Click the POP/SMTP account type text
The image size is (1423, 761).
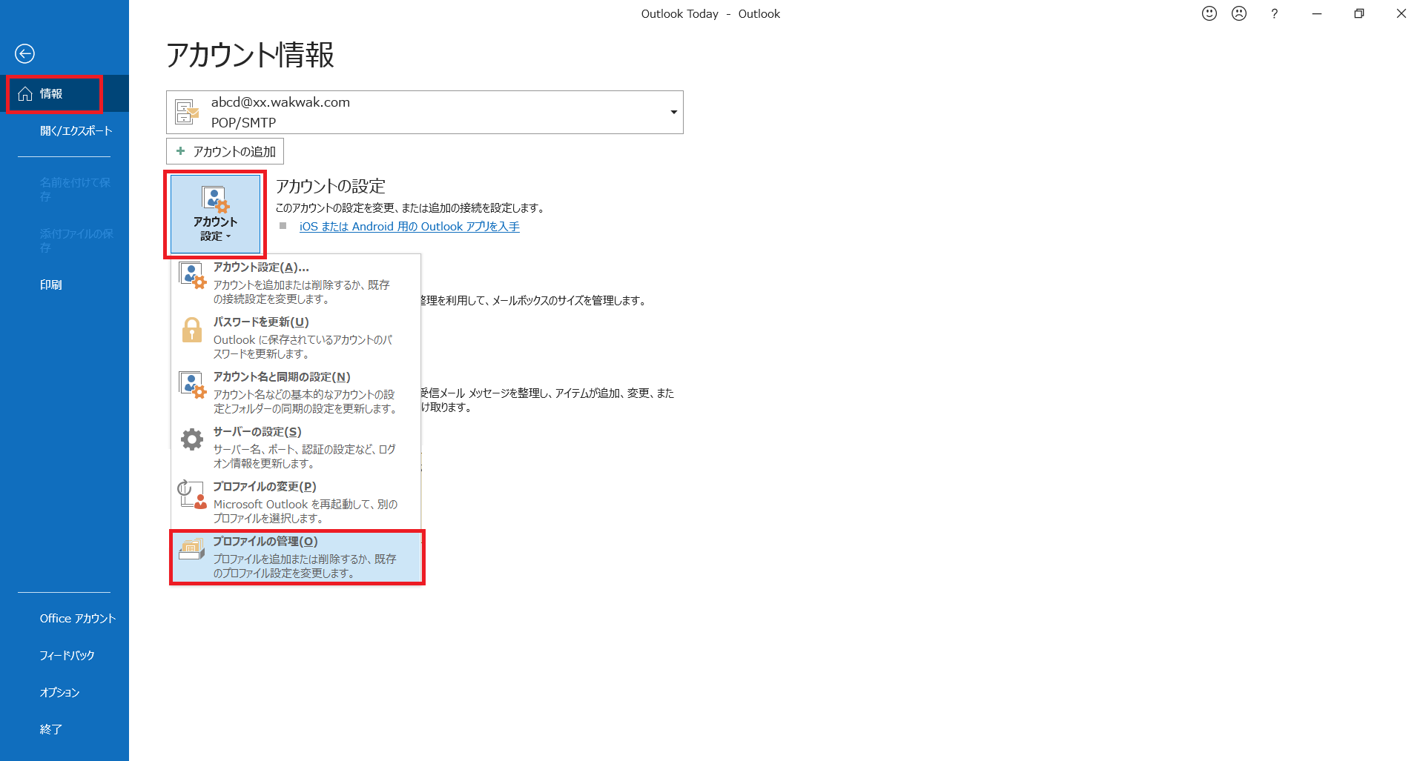(243, 122)
